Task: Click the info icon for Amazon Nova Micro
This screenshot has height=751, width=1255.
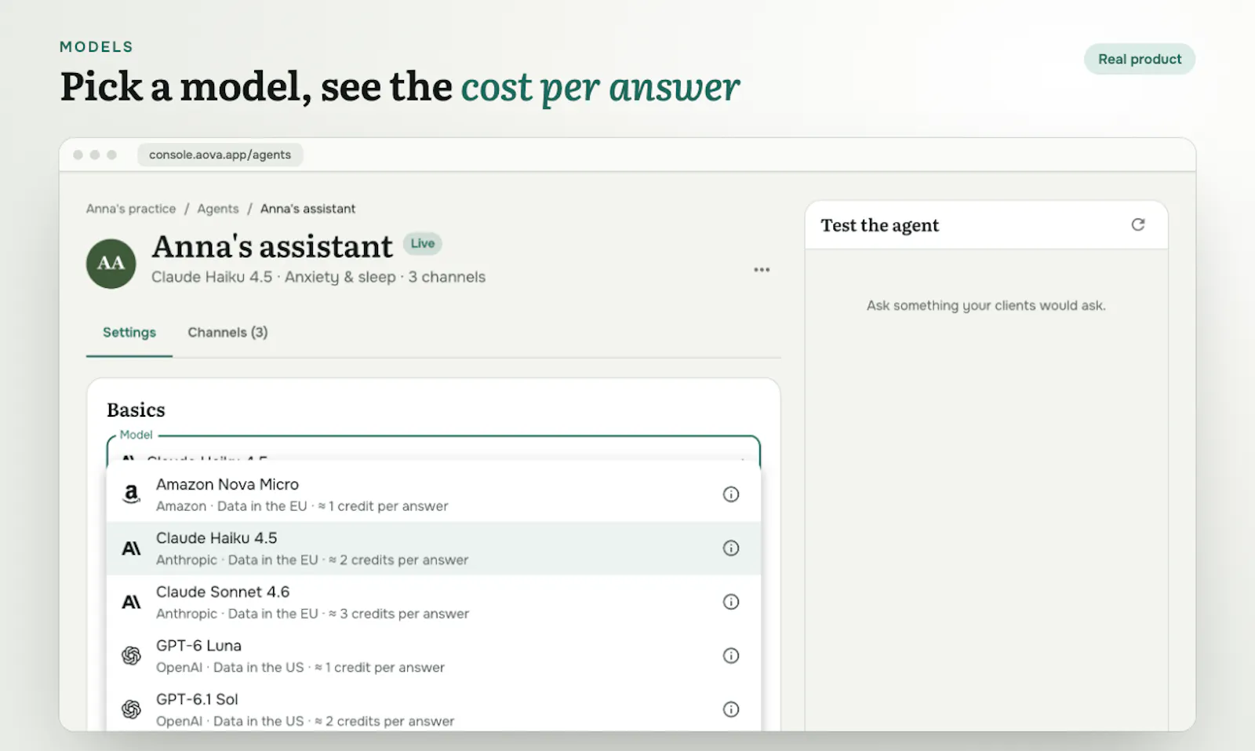Action: coord(730,494)
